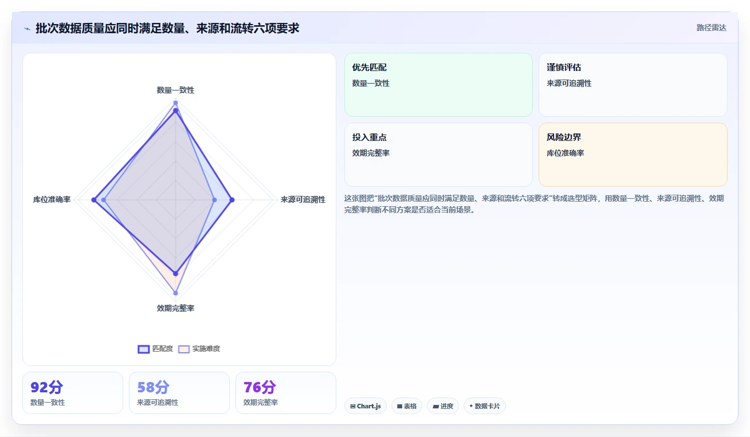This screenshot has width=750, height=437.
Task: Click the 路径雷达 label in header
Action: [711, 27]
